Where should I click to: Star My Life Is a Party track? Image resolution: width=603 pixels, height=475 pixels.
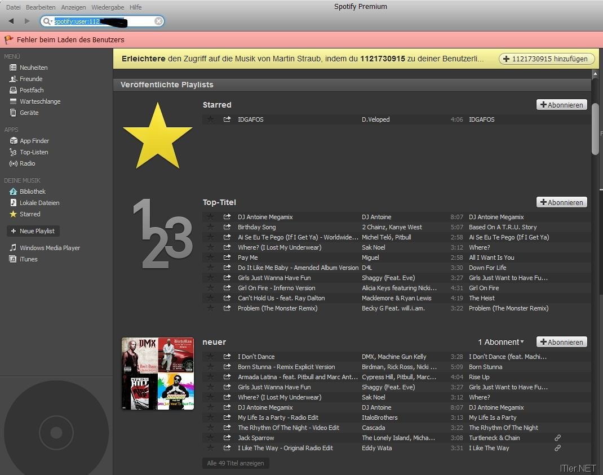tap(210, 418)
